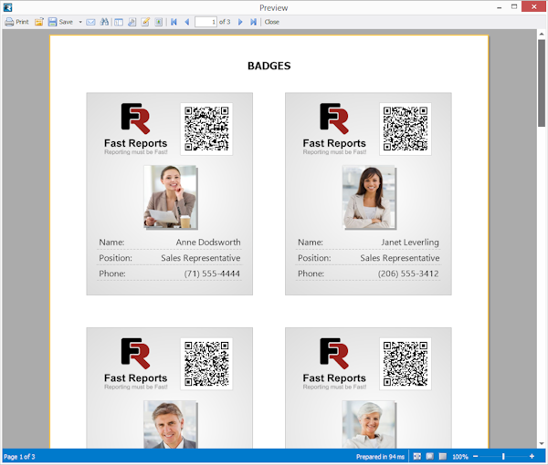Click the name Anne Dodsworth
Screen dimensions: 548x465
point(208,243)
